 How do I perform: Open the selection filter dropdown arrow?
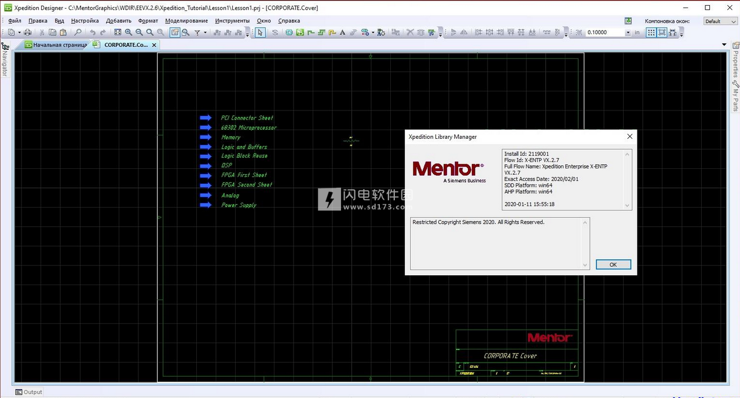coord(205,32)
